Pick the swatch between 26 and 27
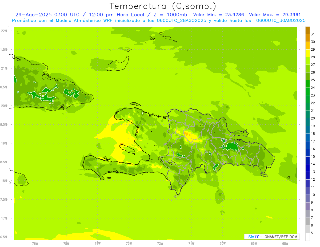 (307, 69)
